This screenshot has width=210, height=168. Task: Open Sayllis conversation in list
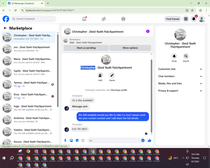pos(28,73)
